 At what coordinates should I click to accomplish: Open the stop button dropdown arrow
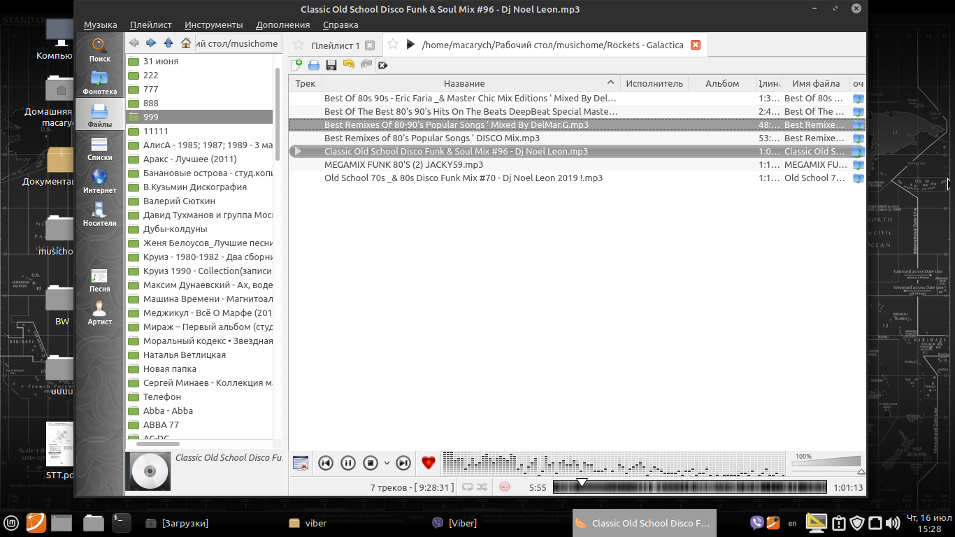(387, 463)
